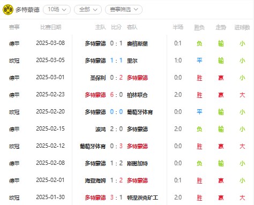The width and height of the screenshot is (254, 205).
Task: Click the 进球数 column header
Action: (242, 27)
